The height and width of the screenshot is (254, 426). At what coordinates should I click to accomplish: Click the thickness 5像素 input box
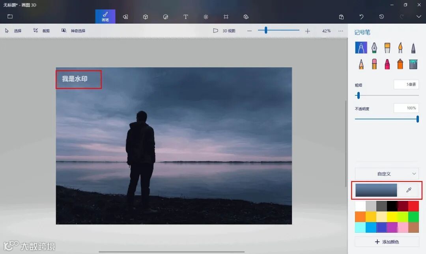click(x=406, y=84)
